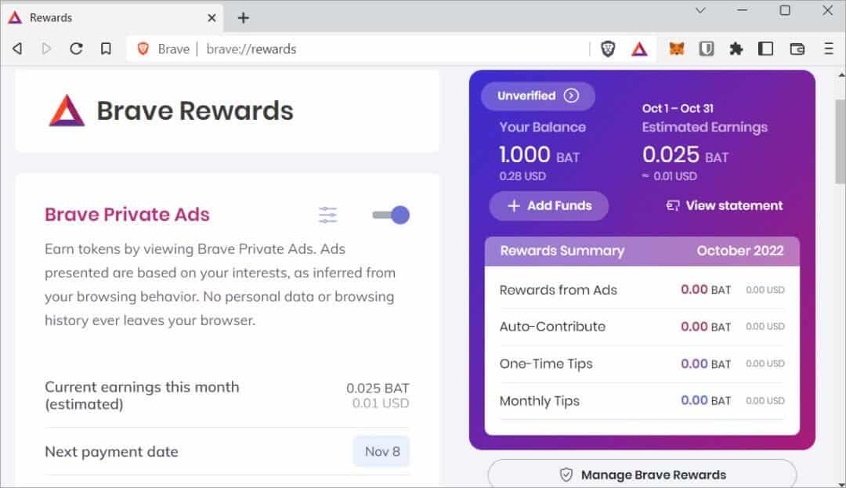This screenshot has width=846, height=488.
Task: Select the One-Time Tips summary row
Action: pos(642,364)
